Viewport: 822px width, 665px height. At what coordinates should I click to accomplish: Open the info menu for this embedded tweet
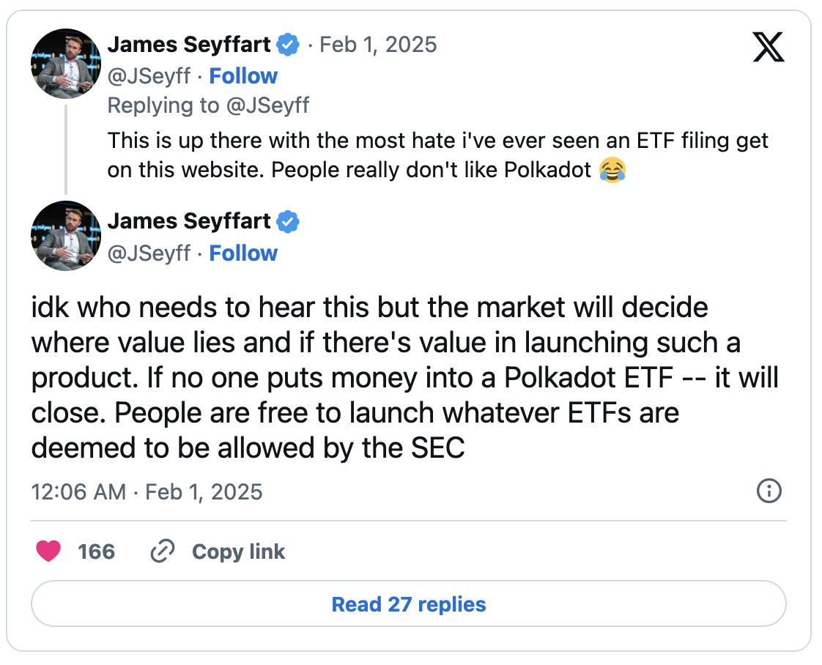(x=769, y=492)
